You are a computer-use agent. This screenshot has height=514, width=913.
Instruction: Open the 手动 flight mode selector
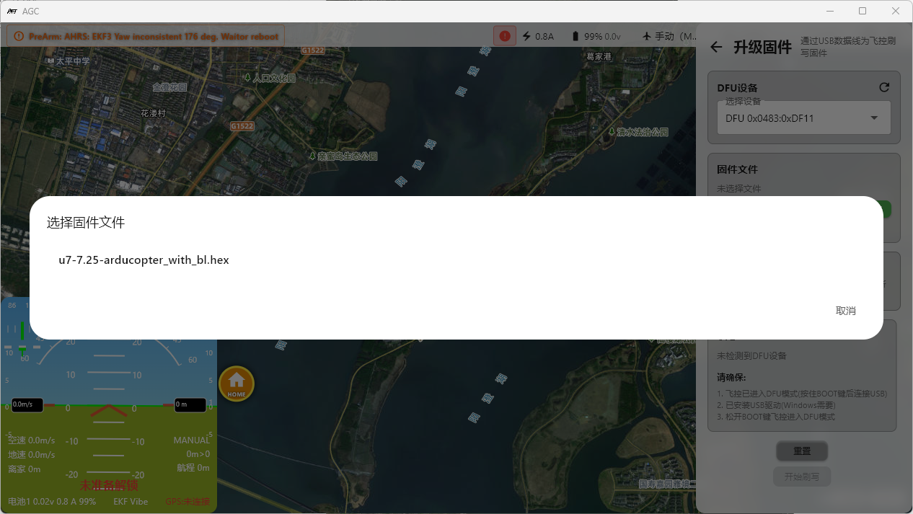669,36
